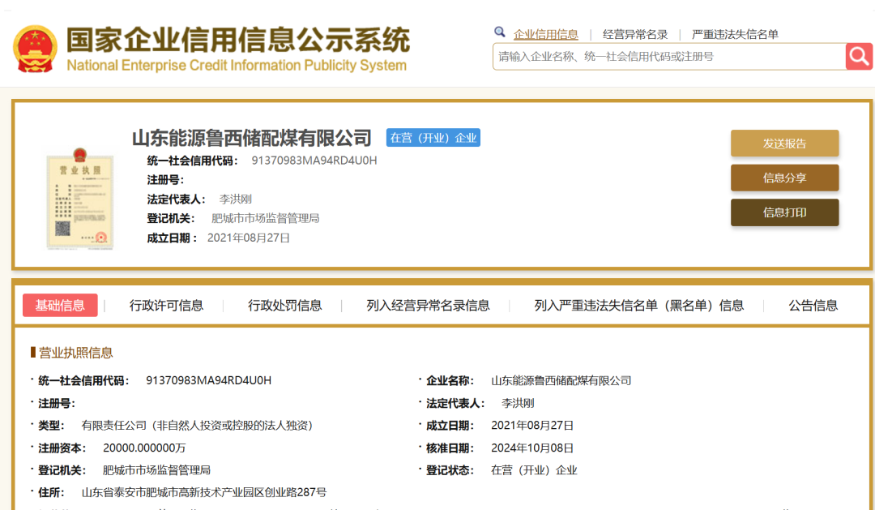Open the 企业信用信息 link
Image resolution: width=875 pixels, height=510 pixels.
(x=546, y=34)
